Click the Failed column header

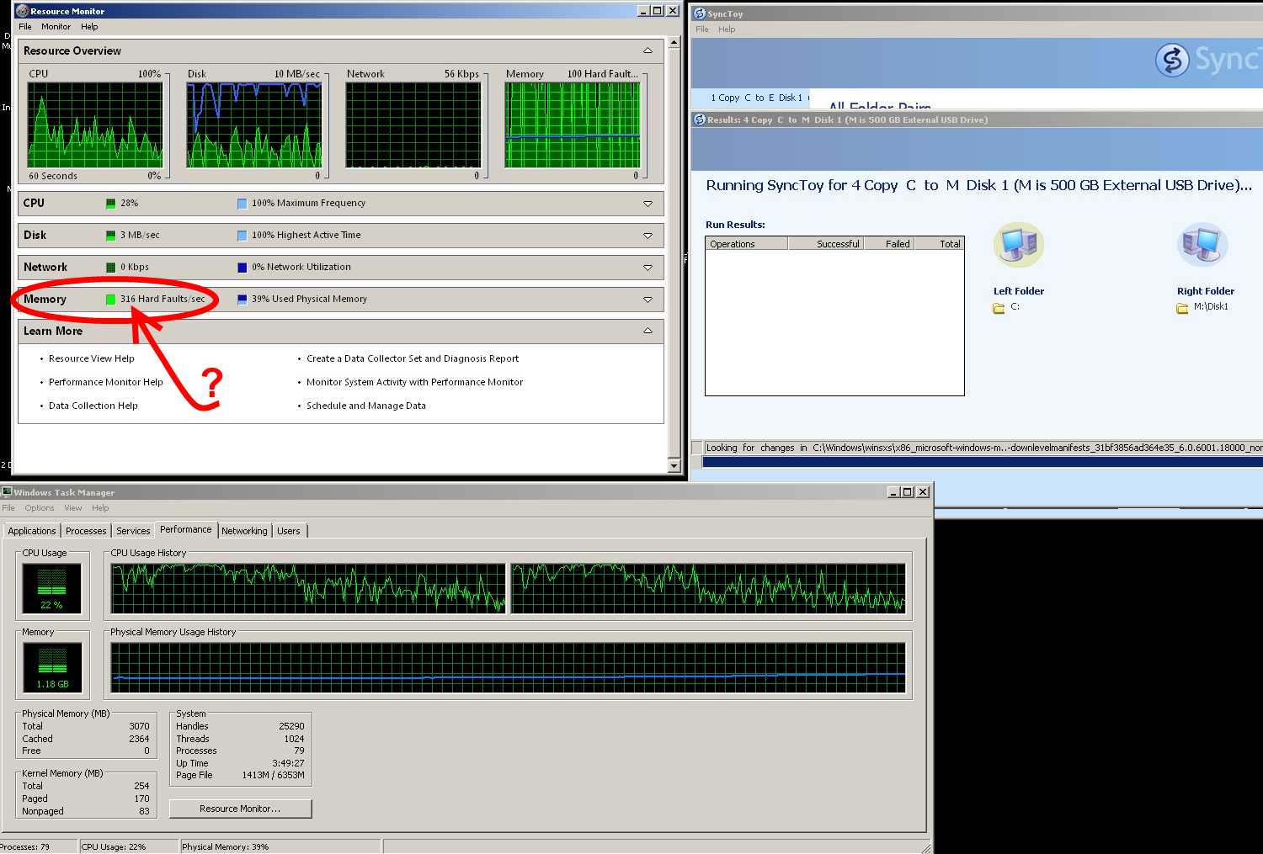click(887, 244)
